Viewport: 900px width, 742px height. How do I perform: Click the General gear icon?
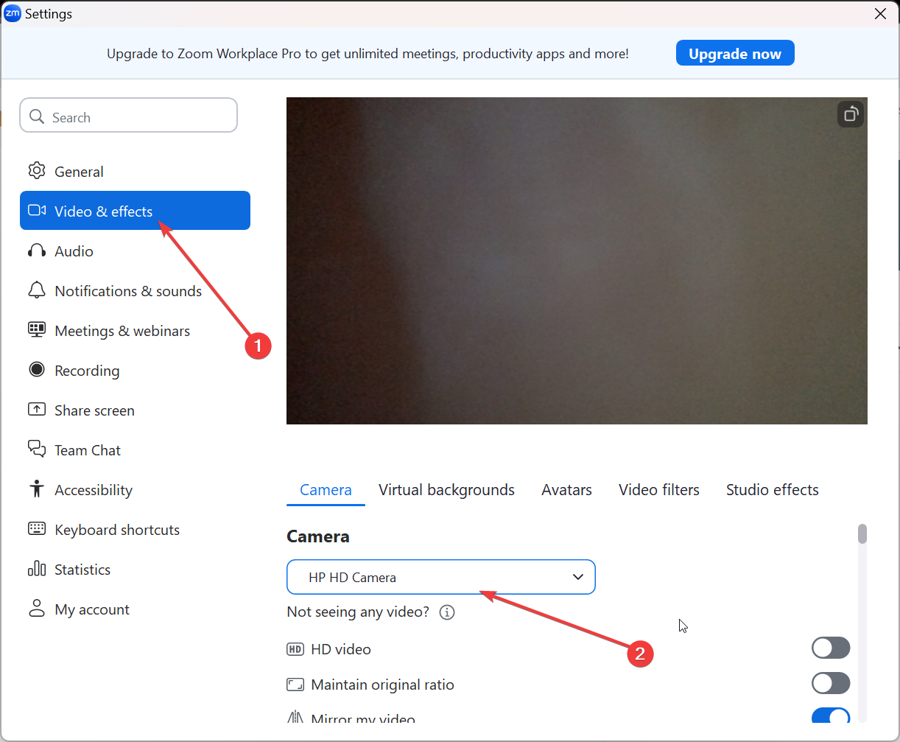(x=37, y=171)
